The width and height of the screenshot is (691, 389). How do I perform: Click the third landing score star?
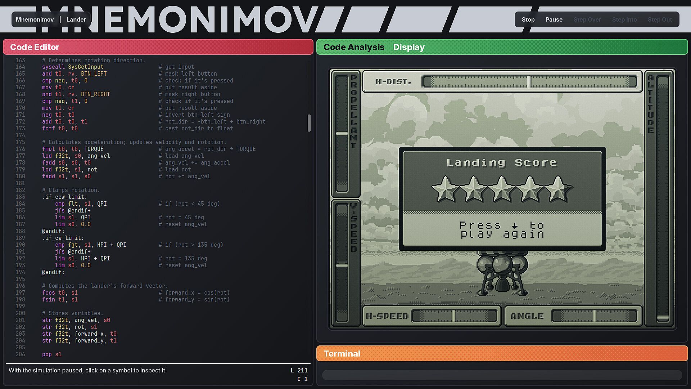pos(502,189)
